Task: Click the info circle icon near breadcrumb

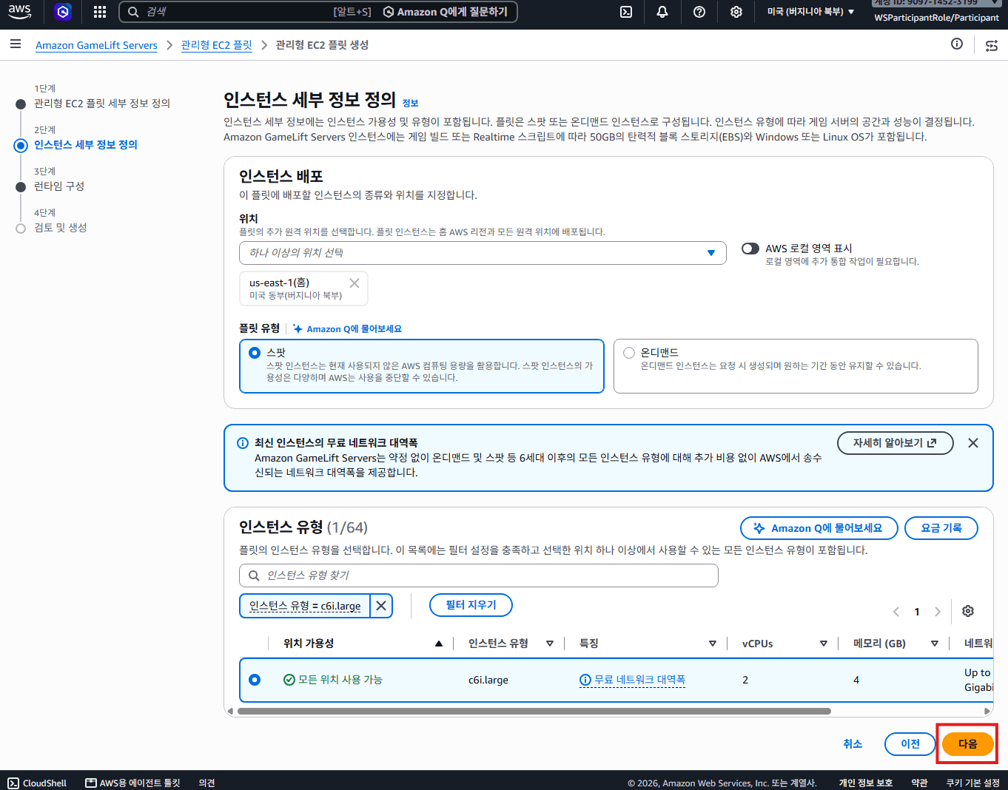Action: 957,44
